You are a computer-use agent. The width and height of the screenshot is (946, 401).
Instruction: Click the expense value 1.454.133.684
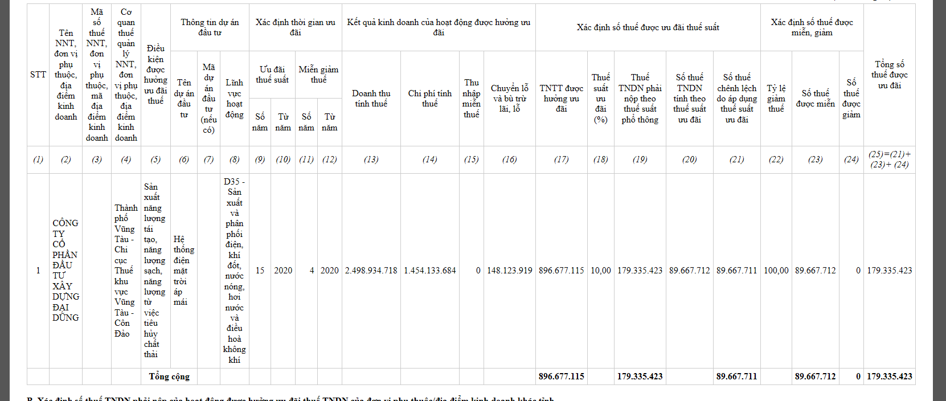(429, 271)
